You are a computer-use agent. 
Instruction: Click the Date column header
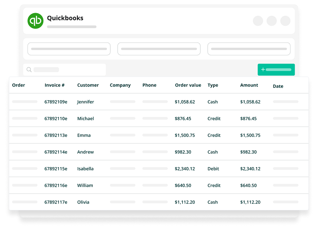[x=278, y=86]
